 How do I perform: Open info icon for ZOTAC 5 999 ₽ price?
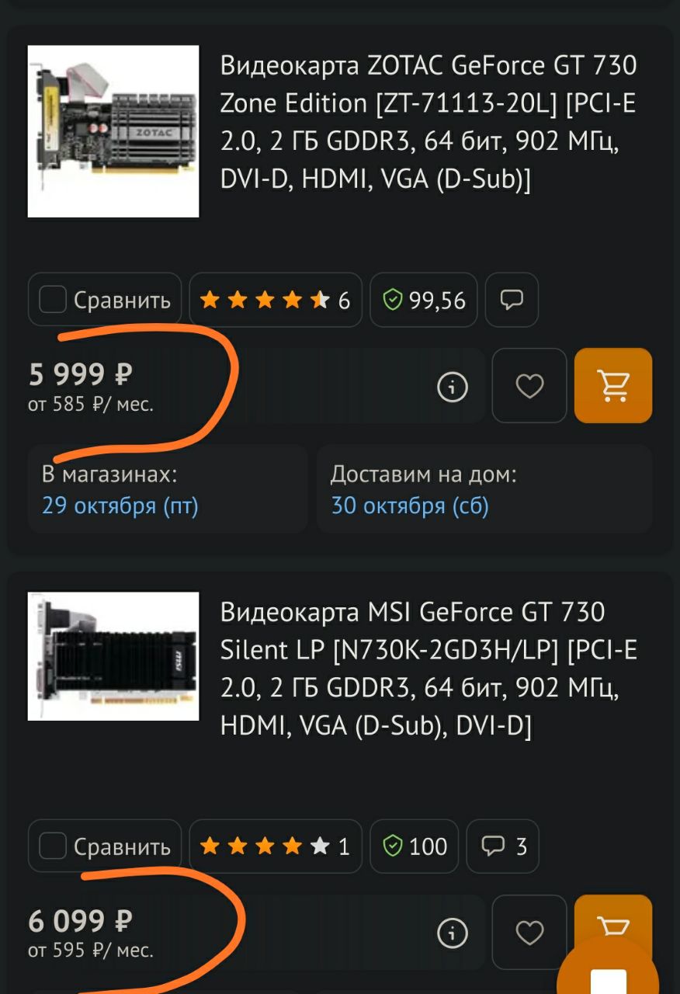click(x=453, y=386)
